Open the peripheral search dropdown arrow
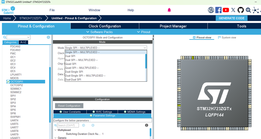The image size is (261, 139). [28, 37]
